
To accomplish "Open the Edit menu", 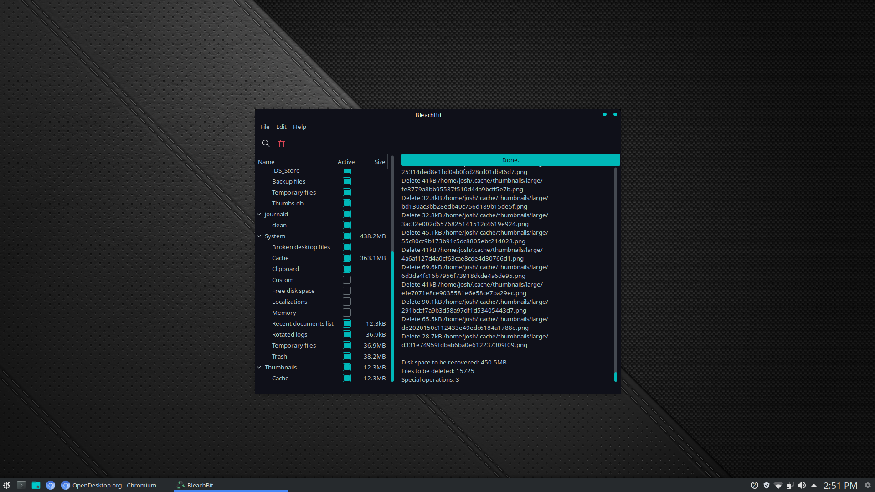I will click(281, 127).
